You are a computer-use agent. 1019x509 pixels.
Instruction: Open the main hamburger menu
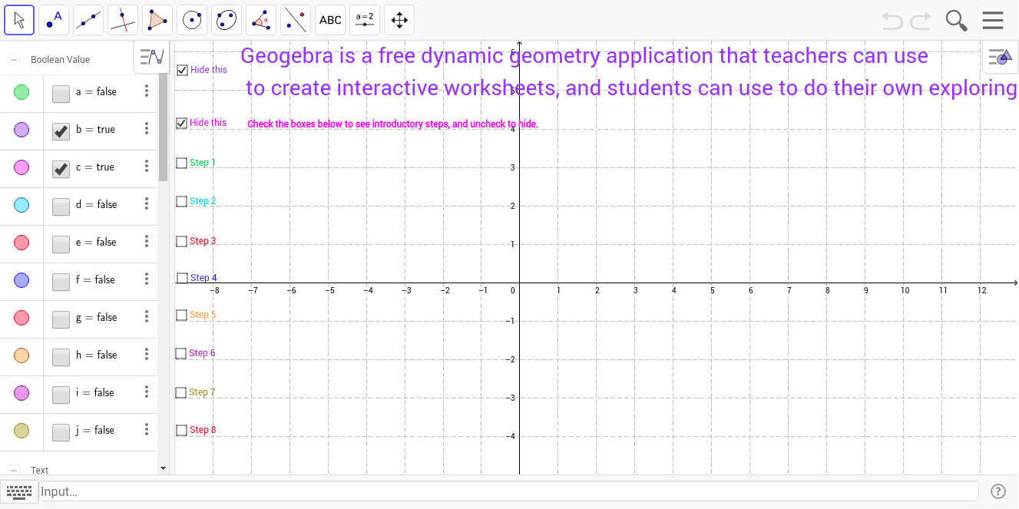(993, 20)
